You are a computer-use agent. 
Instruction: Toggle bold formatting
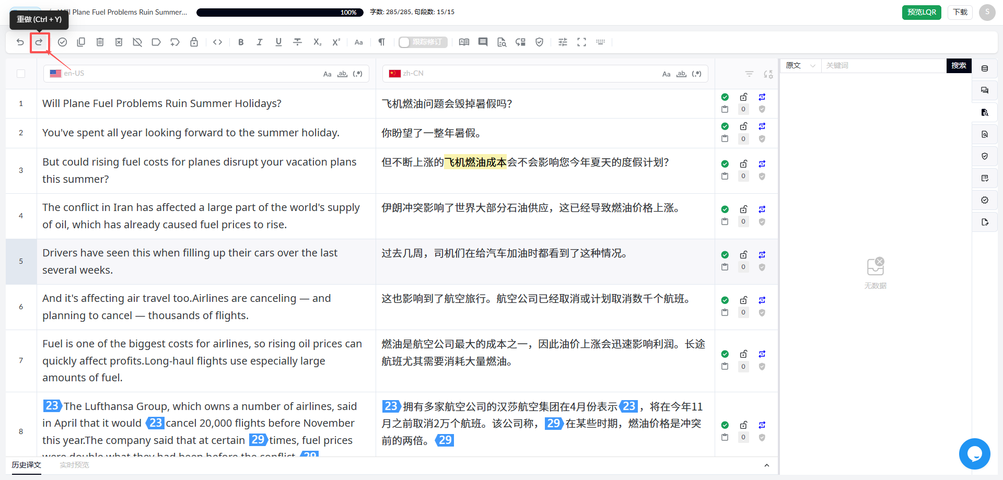(x=241, y=42)
